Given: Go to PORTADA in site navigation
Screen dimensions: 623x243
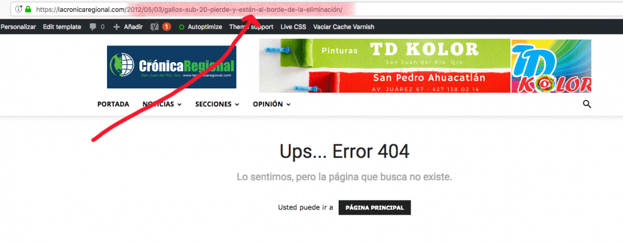Looking at the screenshot, I should [113, 104].
